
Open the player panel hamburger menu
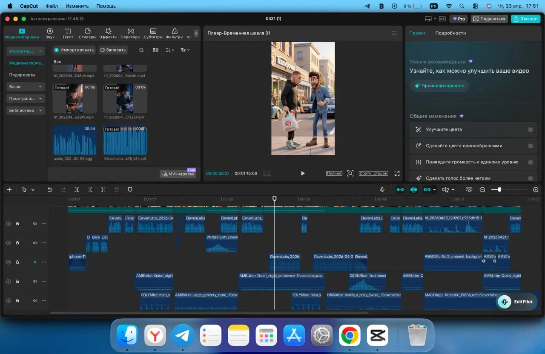(394, 33)
